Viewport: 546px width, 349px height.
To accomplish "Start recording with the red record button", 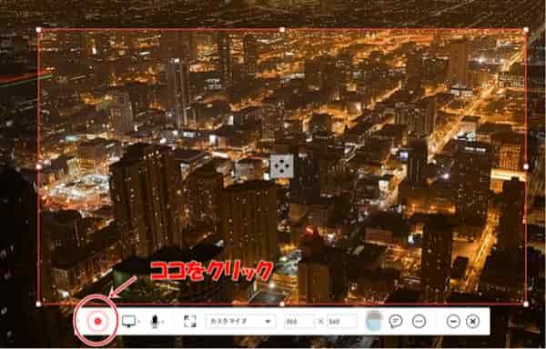I will click(97, 321).
